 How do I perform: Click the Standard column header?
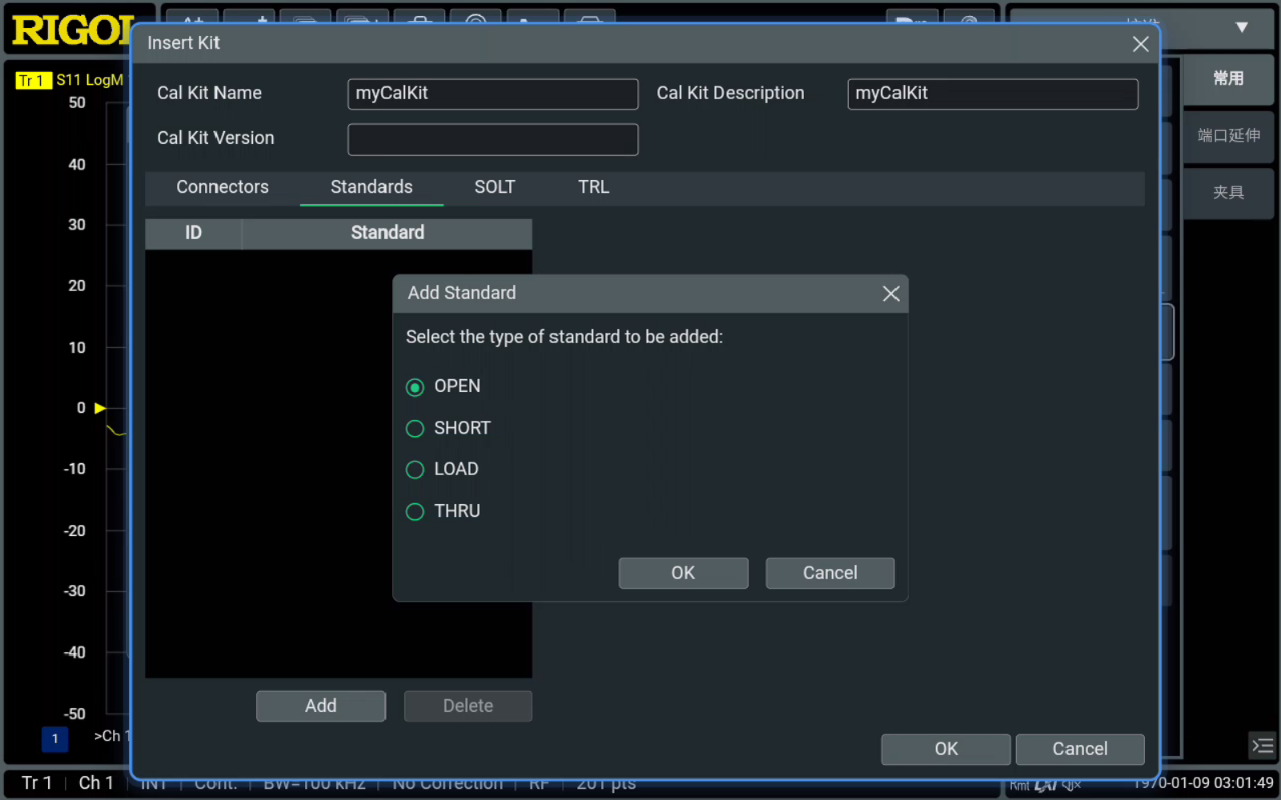(387, 234)
